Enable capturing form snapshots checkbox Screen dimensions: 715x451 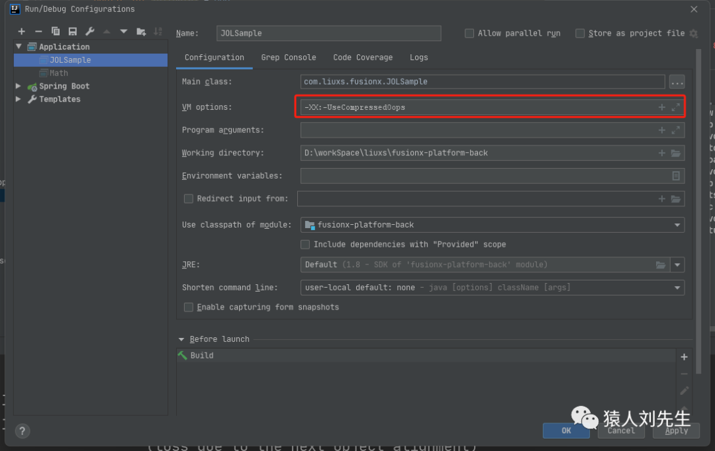(x=188, y=307)
